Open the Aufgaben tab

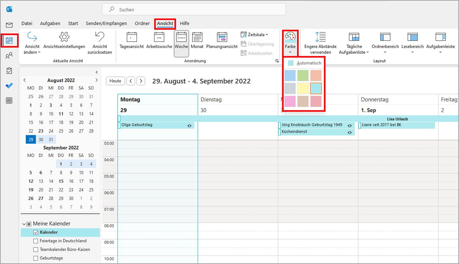[x=50, y=23]
